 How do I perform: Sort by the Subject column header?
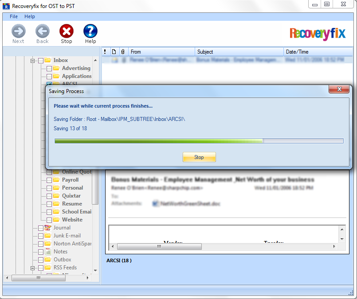(239, 52)
